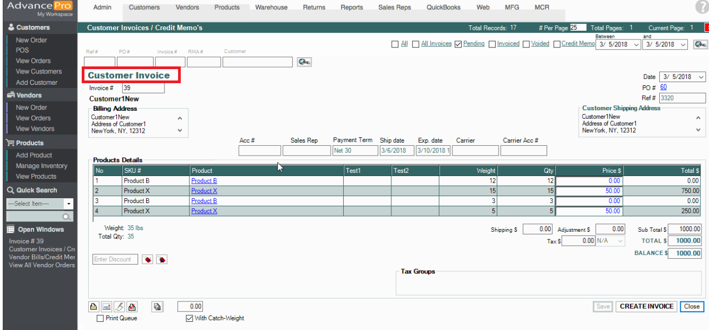709x330 pixels.
Task: Enable the Print Queue checkbox
Action: pyautogui.click(x=100, y=319)
